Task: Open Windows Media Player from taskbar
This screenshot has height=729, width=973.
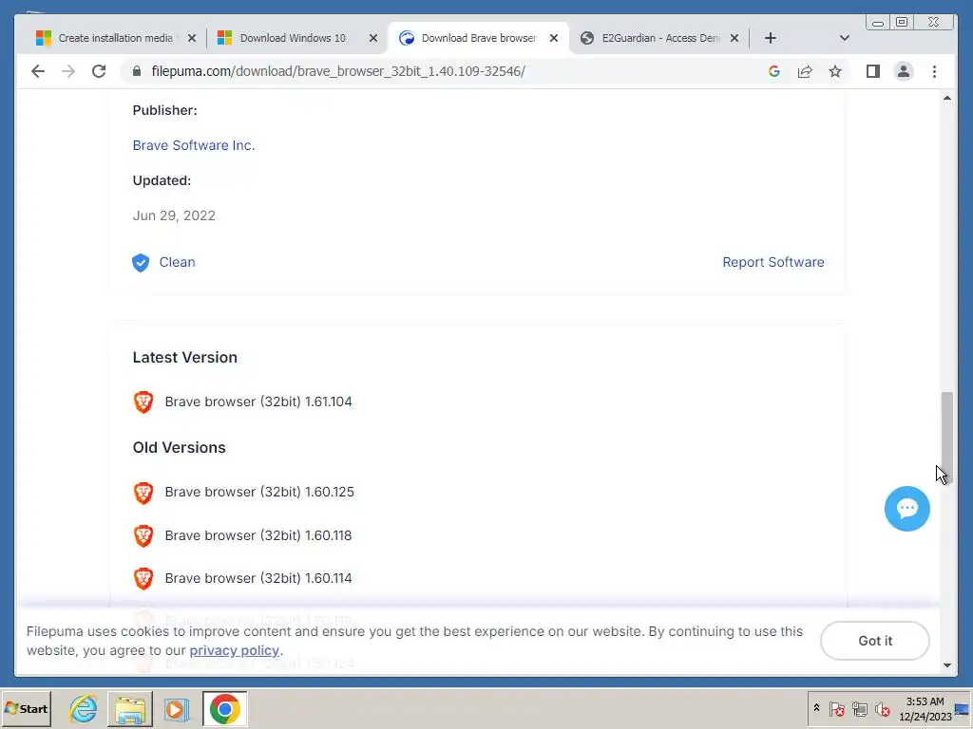Action: [177, 708]
